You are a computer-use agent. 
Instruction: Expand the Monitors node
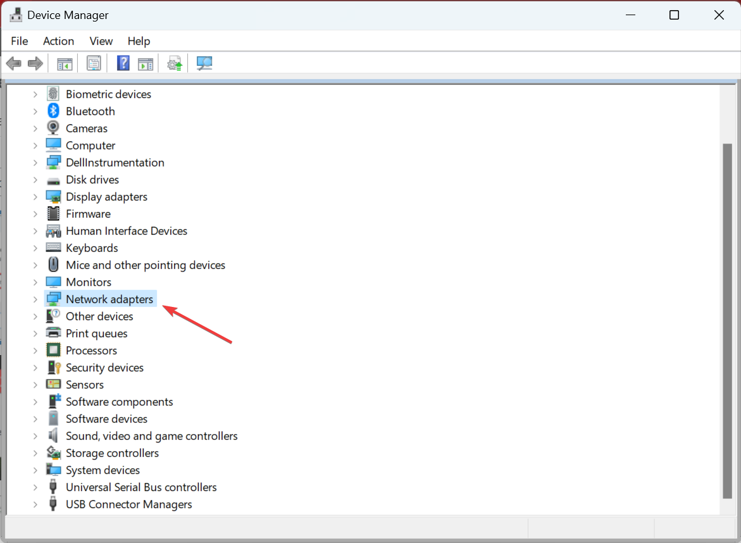pos(35,282)
